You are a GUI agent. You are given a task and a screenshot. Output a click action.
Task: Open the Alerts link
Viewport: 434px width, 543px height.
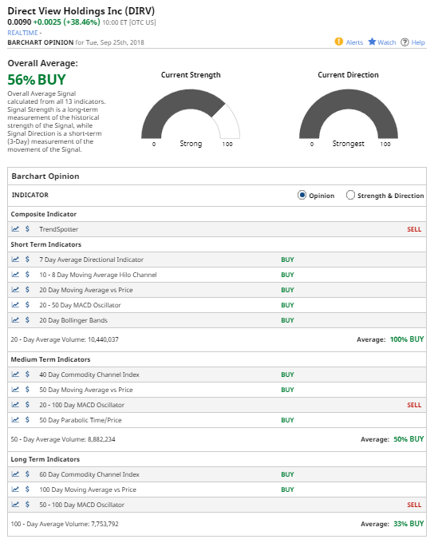click(354, 42)
